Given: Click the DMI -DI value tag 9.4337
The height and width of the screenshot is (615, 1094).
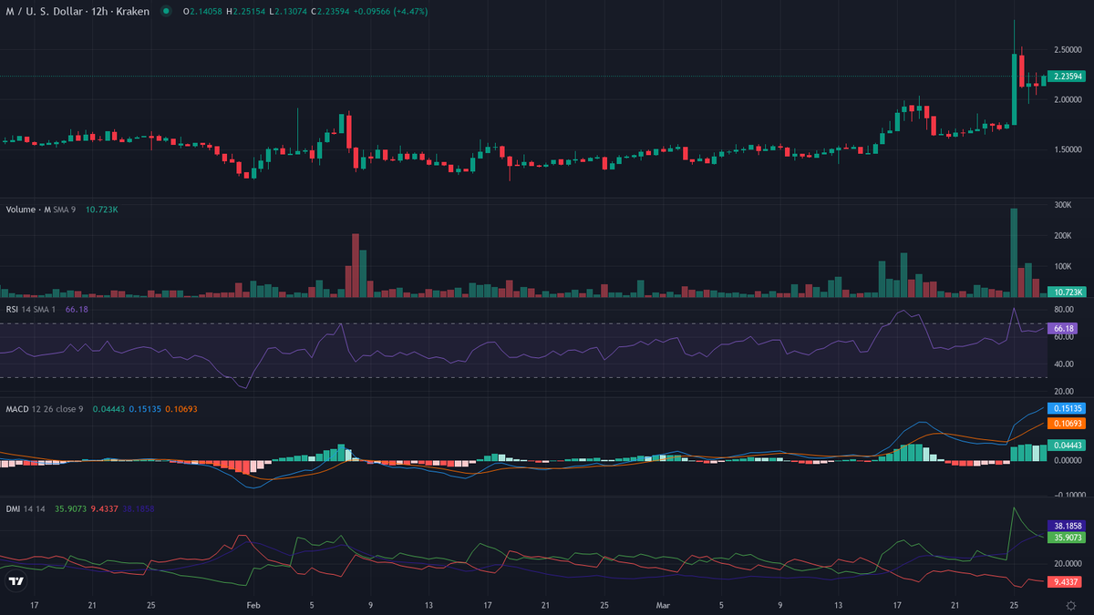Looking at the screenshot, I should pyautogui.click(x=1065, y=580).
